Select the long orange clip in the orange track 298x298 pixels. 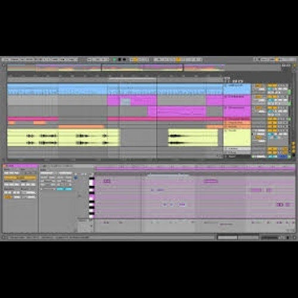pos(82,126)
